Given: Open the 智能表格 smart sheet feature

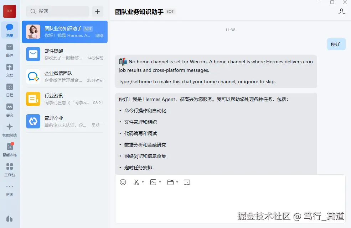Looking at the screenshot, I should (x=10, y=149).
